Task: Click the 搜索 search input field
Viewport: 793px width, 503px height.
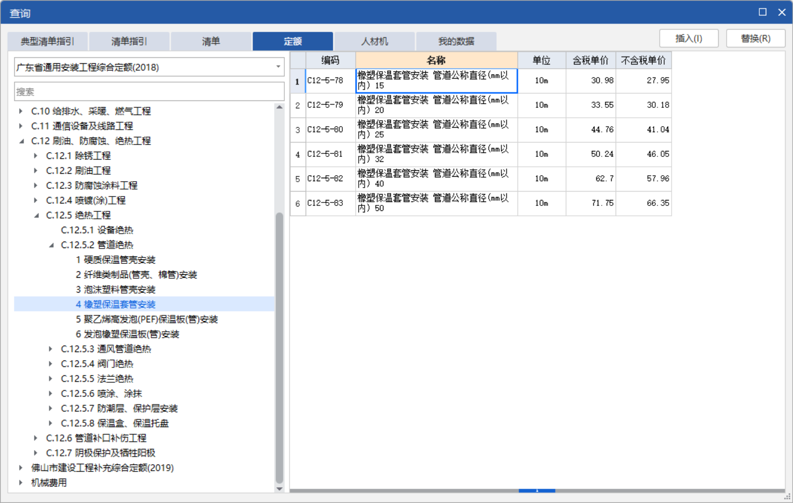Action: (149, 92)
